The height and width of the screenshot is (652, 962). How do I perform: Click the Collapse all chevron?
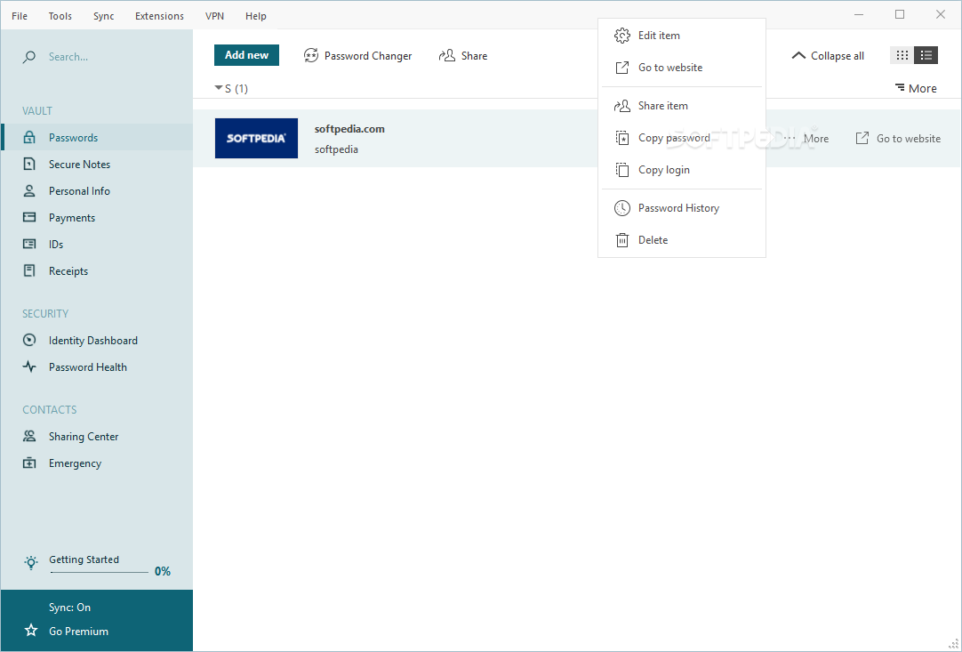coord(798,55)
